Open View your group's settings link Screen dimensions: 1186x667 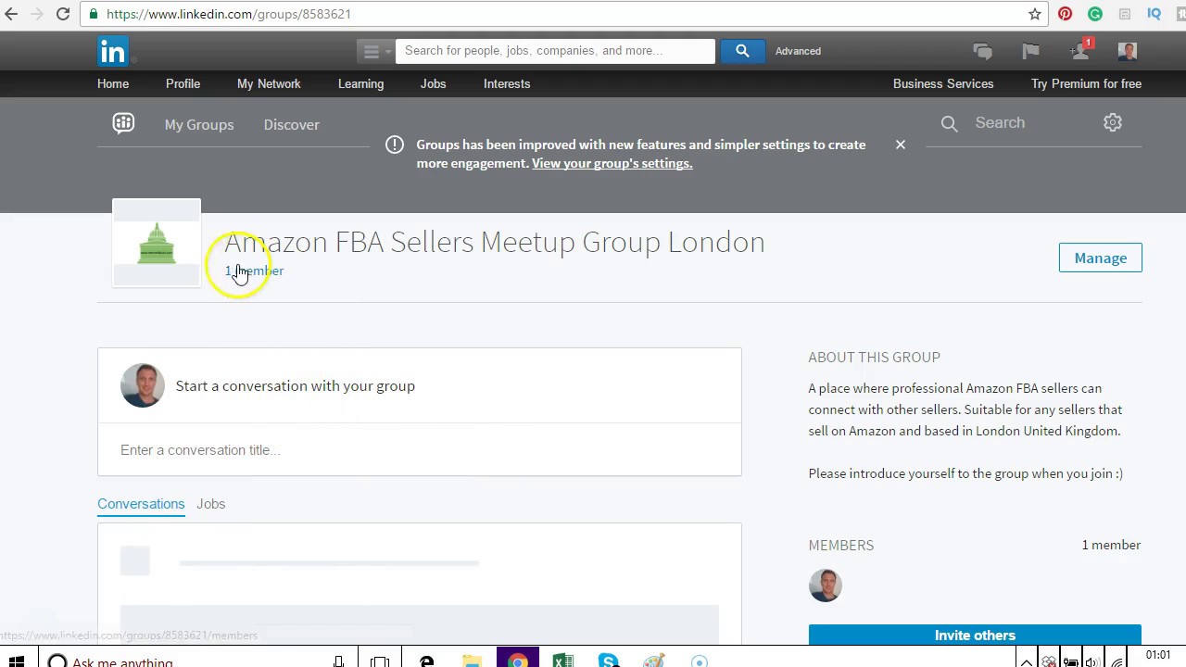coord(612,163)
